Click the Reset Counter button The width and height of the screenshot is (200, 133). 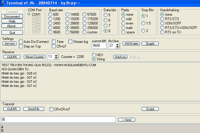tap(34, 57)
